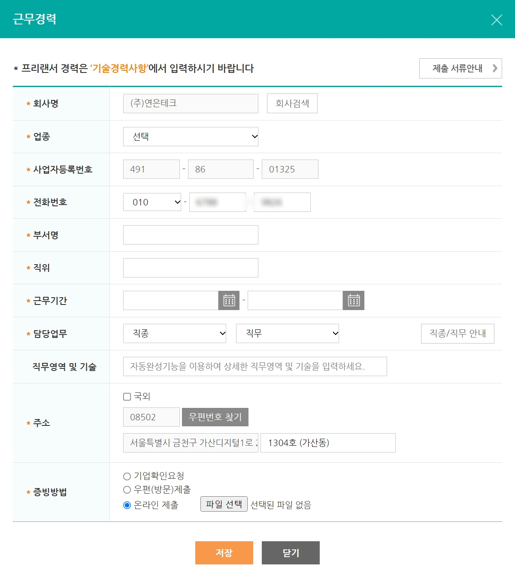Screen dimensions: 515x585
Task: Focus the 직위 input field
Action: 191,268
